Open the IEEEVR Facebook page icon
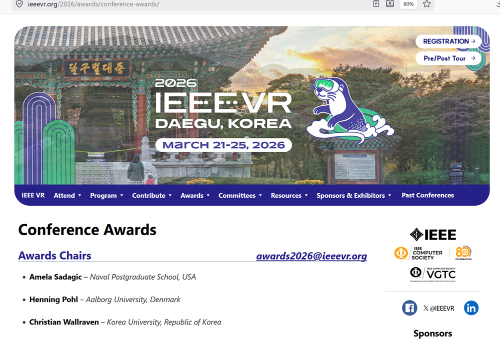The image size is (500, 339). click(x=409, y=308)
